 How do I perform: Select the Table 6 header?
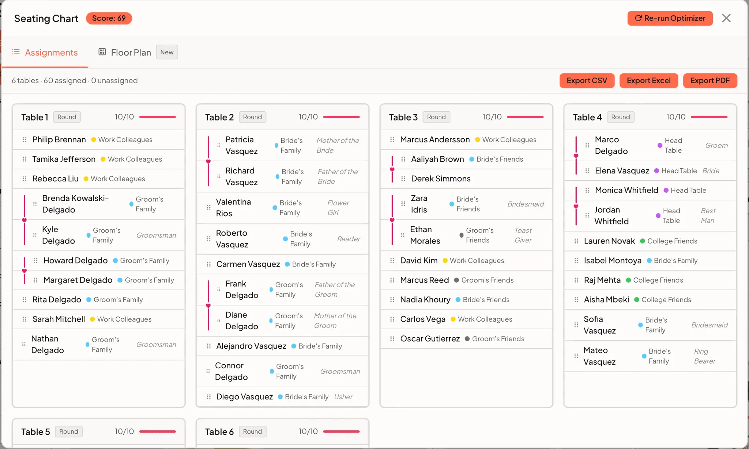[282, 431]
